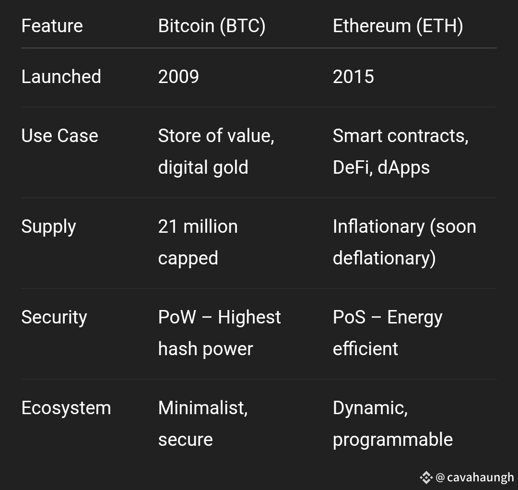Screen dimensions: 518x490
Task: Click the 2009 launch year cell
Action: 178,77
